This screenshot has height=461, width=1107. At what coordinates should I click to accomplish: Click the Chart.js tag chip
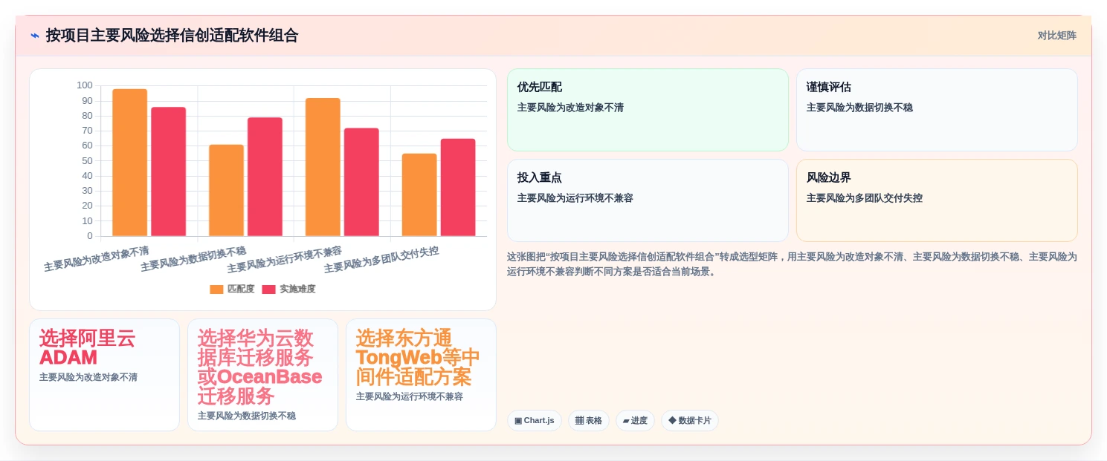pyautogui.click(x=535, y=420)
